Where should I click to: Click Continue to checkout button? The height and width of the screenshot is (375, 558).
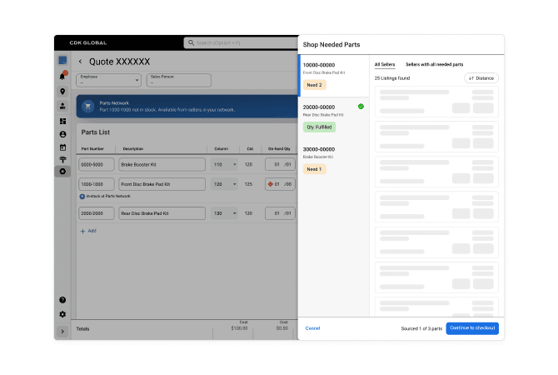click(472, 328)
